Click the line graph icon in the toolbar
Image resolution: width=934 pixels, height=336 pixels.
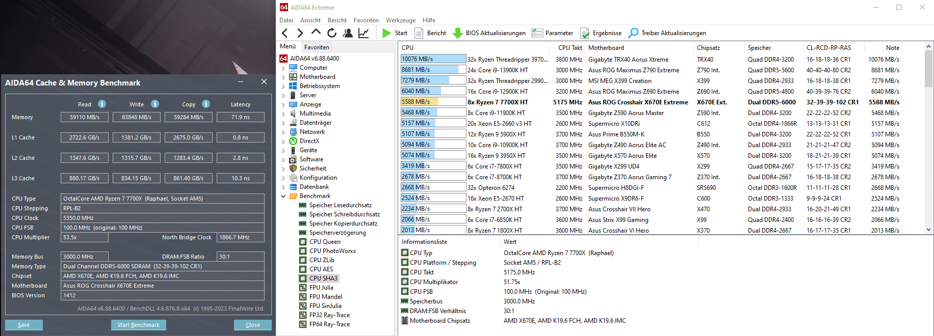[x=364, y=33]
